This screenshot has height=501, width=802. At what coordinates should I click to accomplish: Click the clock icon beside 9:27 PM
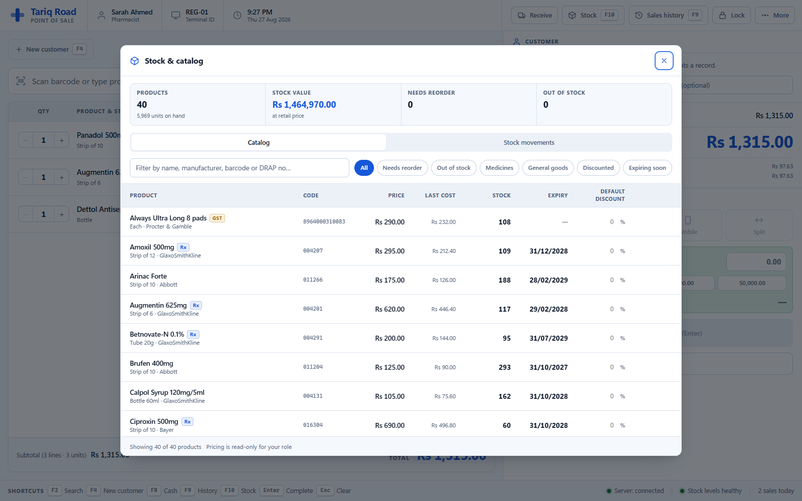pos(237,16)
